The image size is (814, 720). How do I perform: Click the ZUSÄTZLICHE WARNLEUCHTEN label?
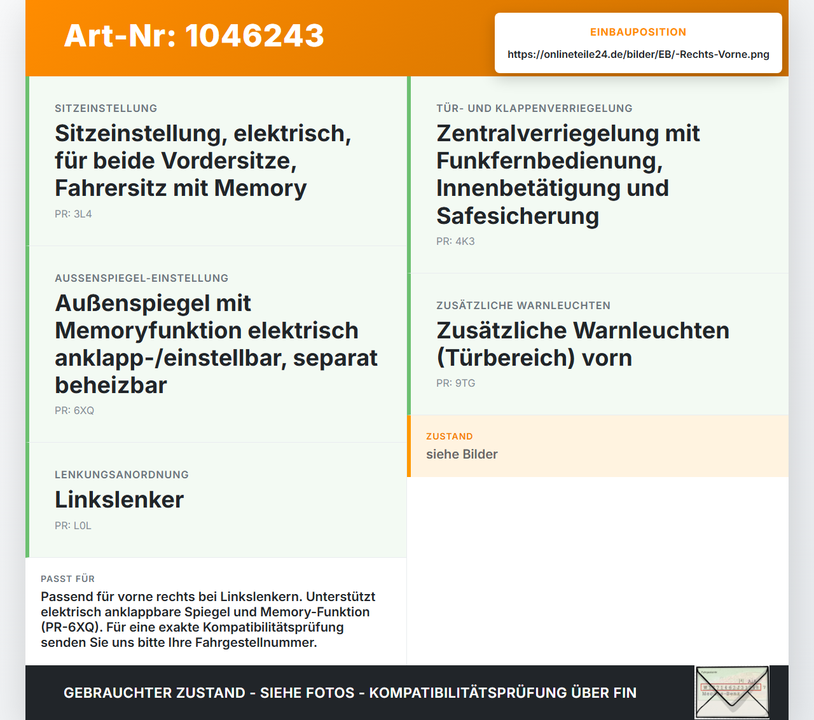(x=523, y=306)
